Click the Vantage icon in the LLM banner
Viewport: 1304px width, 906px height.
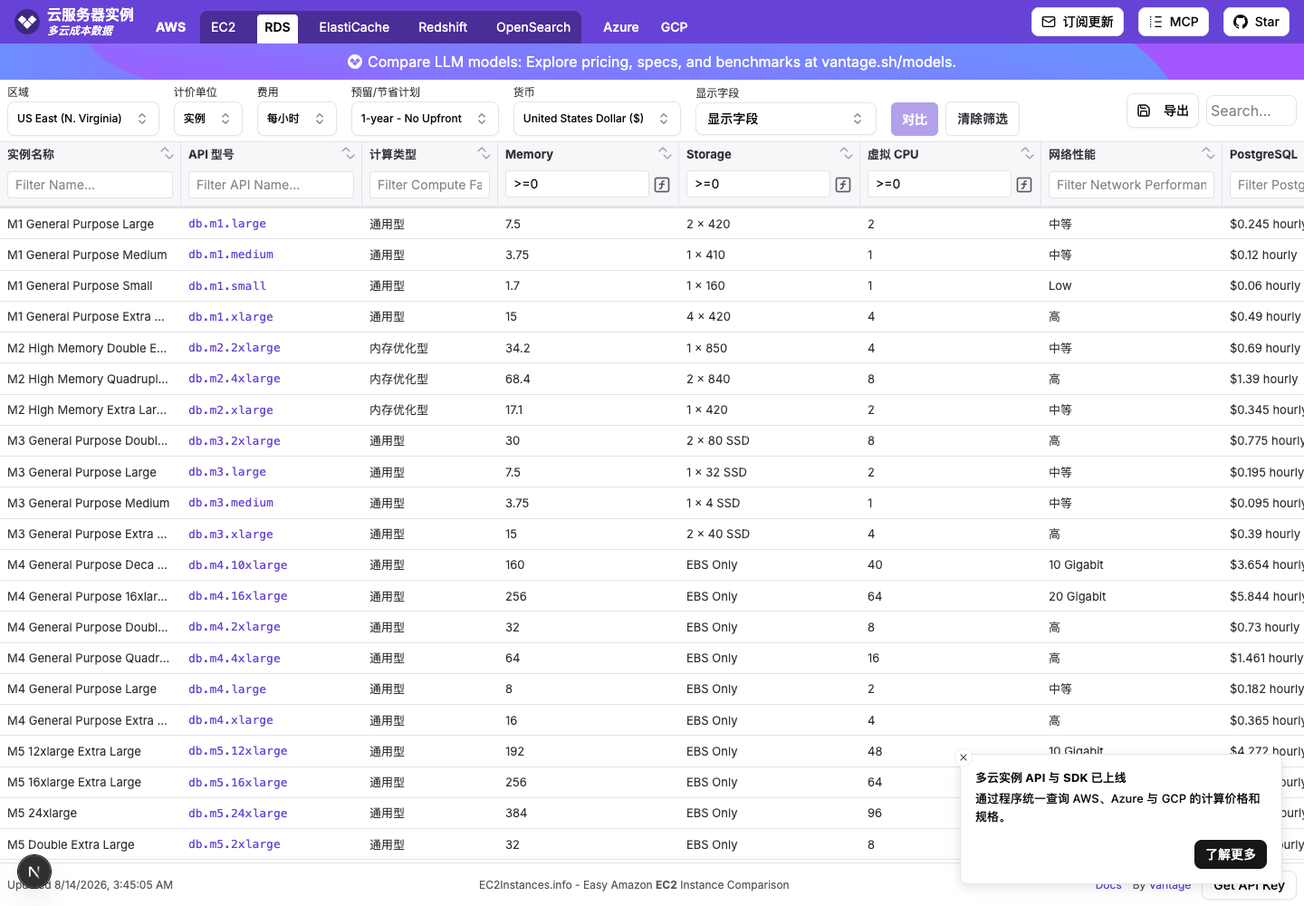[355, 62]
